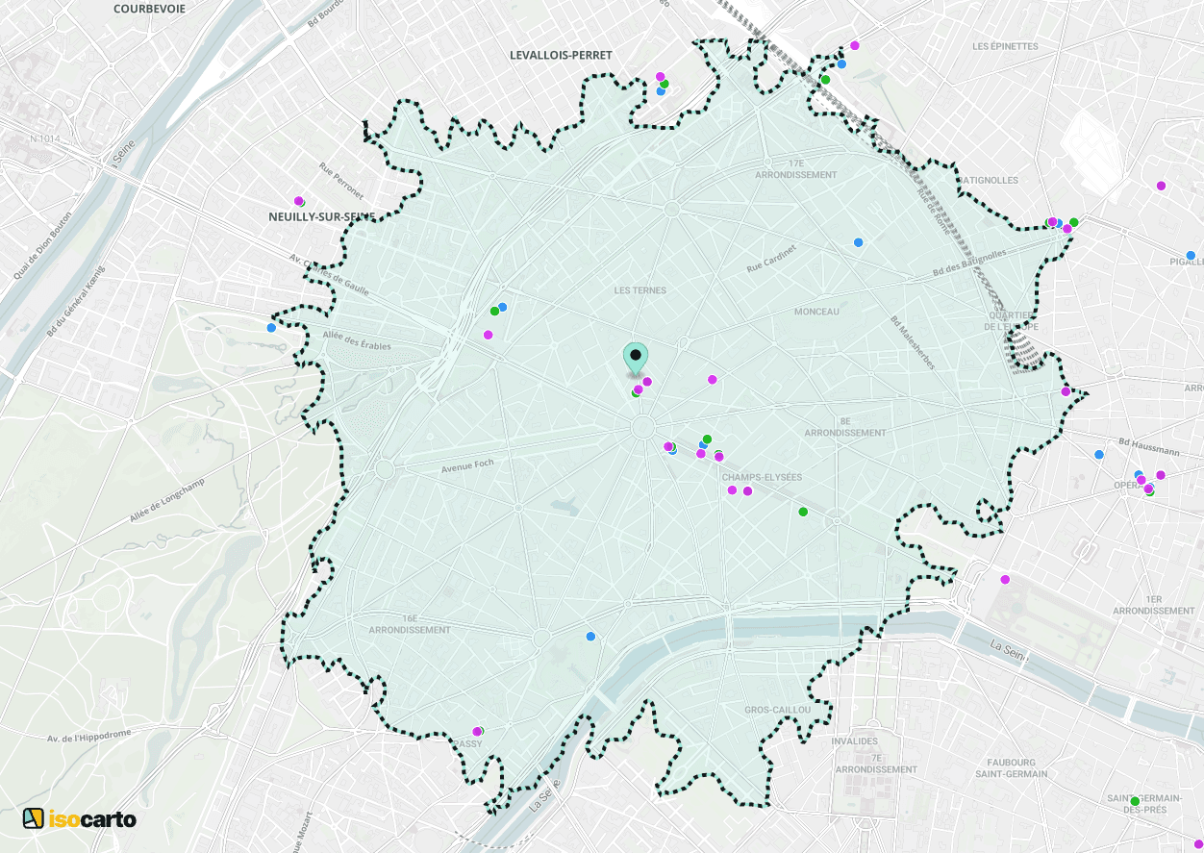Screen dimensions: 1204x853
Task: Click the magenta dot left of Les Épinettes
Action: [854, 45]
